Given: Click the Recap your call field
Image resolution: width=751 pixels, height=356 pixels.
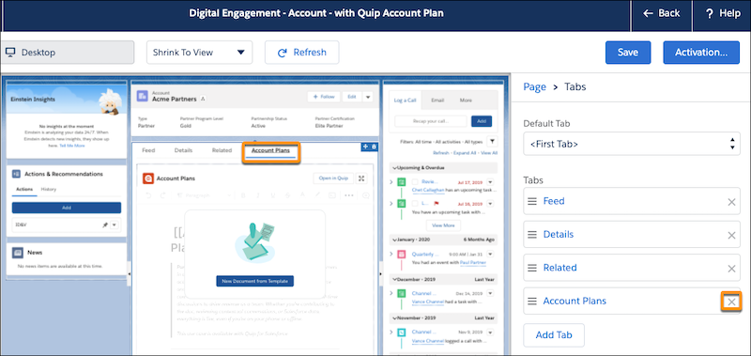Looking at the screenshot, I should [430, 121].
